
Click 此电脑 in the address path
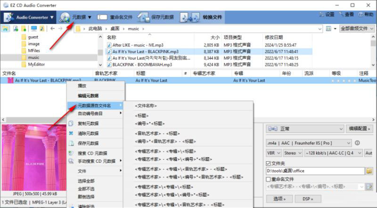pyautogui.click(x=95, y=29)
